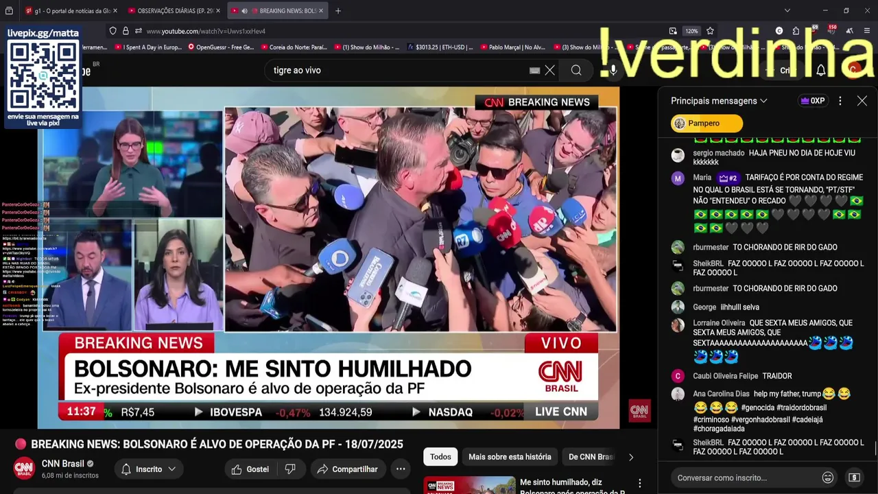
Task: Toggle the Gostei like button
Action: point(250,469)
